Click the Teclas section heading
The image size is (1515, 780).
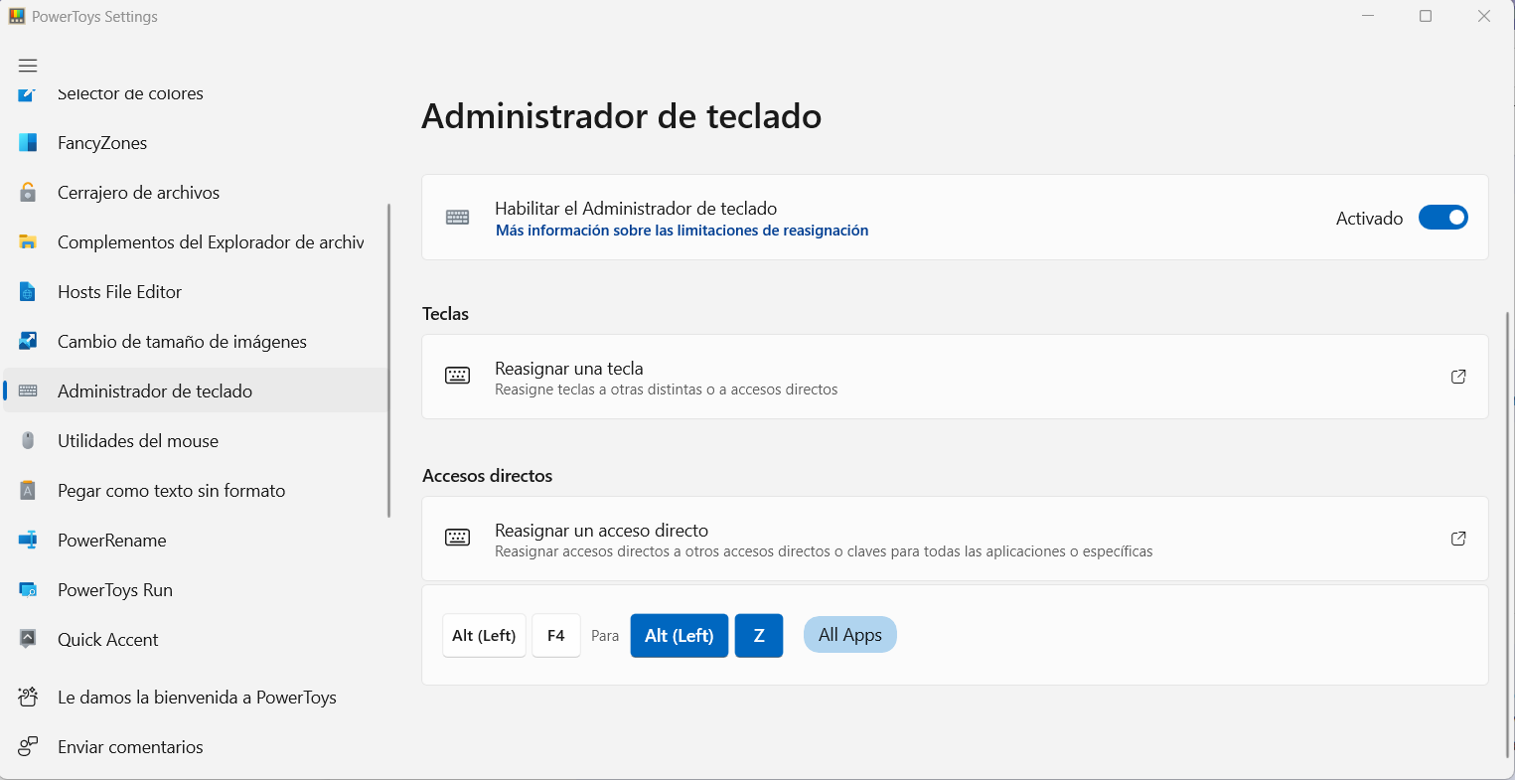coord(445,314)
